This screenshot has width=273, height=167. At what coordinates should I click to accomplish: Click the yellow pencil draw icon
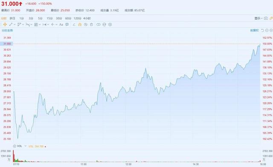[x=271, y=18]
